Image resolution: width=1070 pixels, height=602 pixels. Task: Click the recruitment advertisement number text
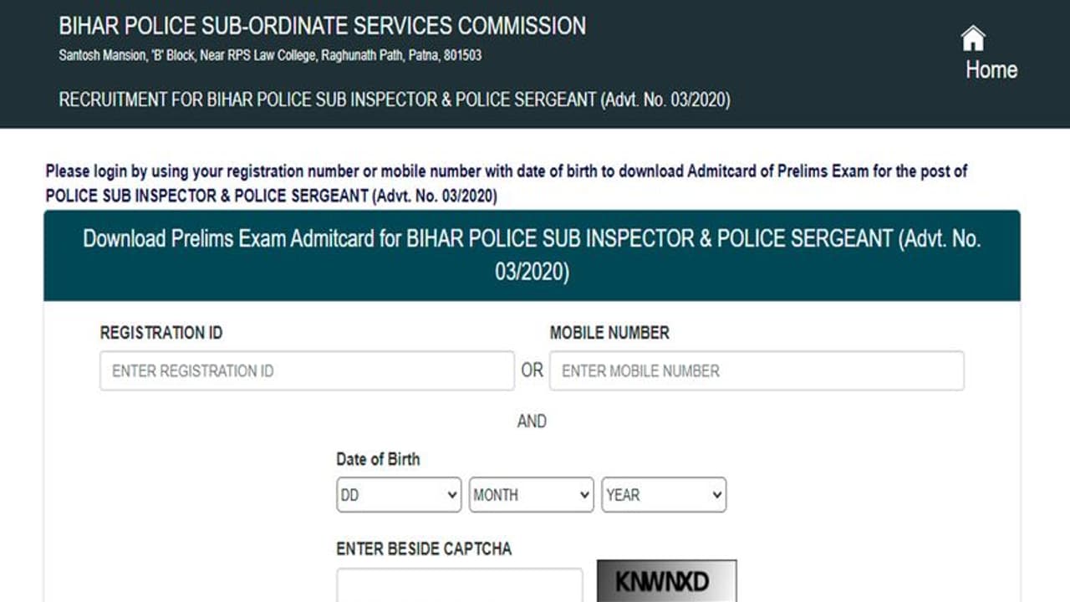pos(393,99)
